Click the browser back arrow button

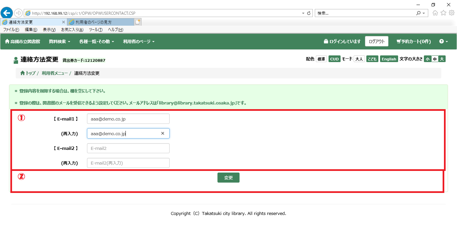(7, 13)
